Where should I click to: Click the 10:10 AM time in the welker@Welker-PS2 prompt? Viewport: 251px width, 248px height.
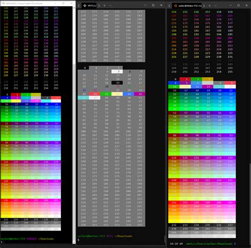pos(176,244)
